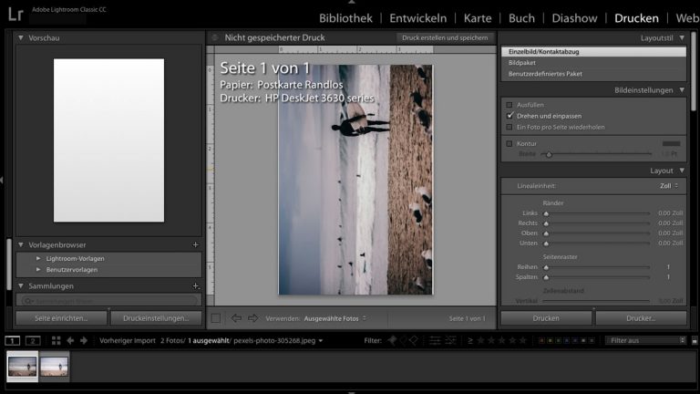Enable the Ausfüllen checkbox
This screenshot has width=700, height=394.
pos(510,105)
